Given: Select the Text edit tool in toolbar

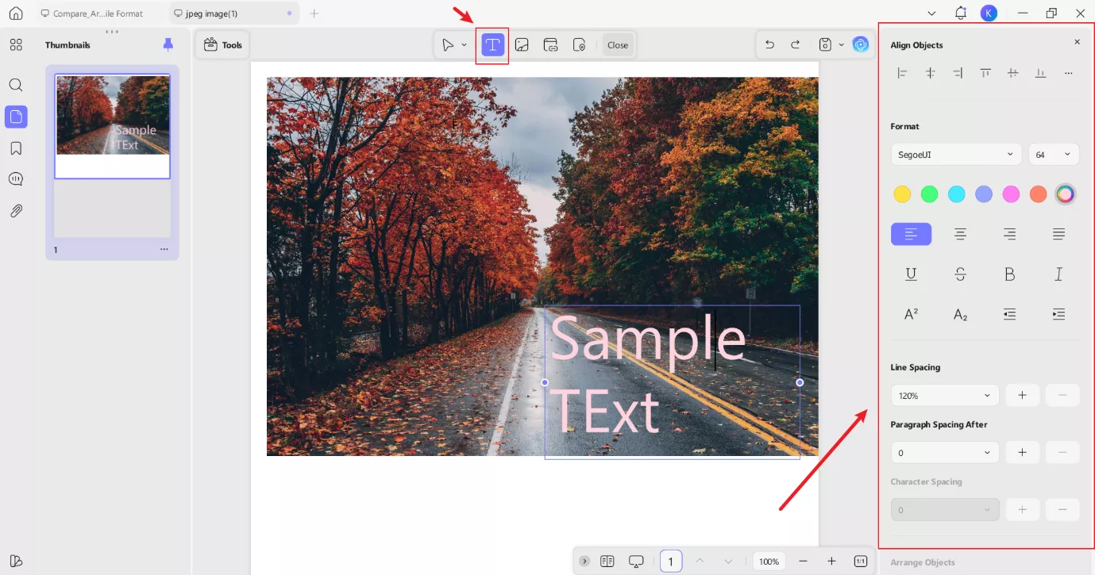Looking at the screenshot, I should click(x=492, y=45).
